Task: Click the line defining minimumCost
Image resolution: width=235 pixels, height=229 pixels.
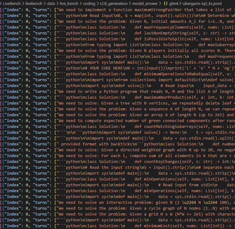Action: [117, 226]
